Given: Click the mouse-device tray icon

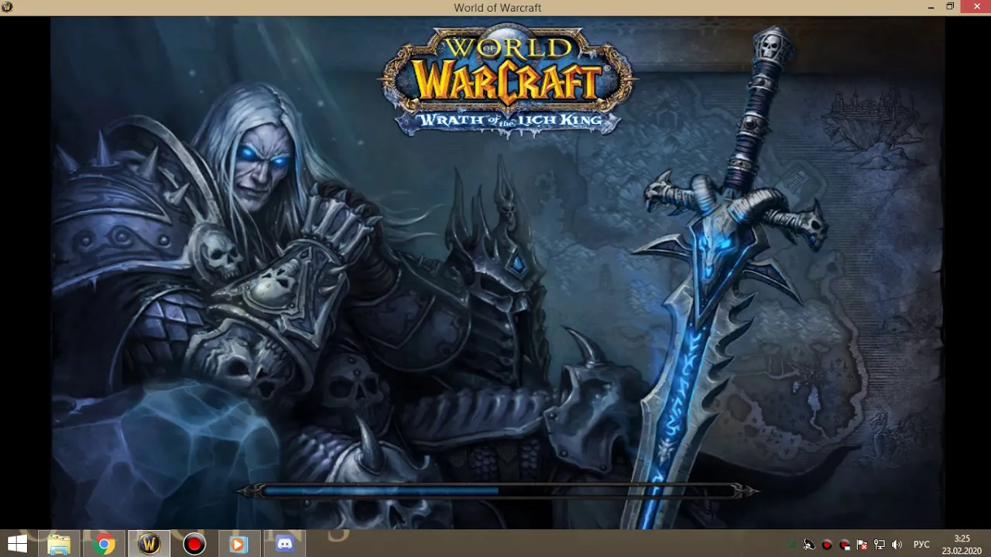Looking at the screenshot, I should point(809,545).
